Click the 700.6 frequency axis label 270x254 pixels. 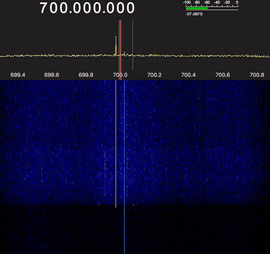[x=223, y=75]
